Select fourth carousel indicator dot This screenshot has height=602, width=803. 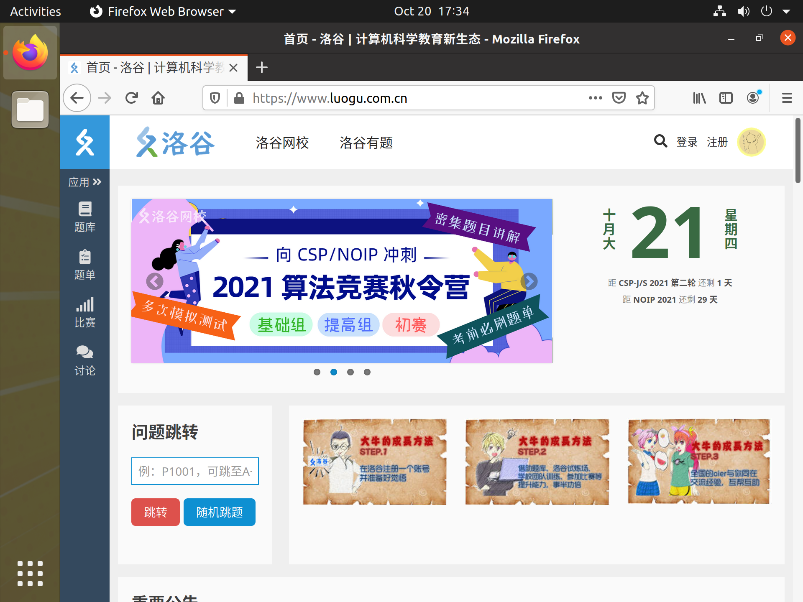[x=367, y=372]
